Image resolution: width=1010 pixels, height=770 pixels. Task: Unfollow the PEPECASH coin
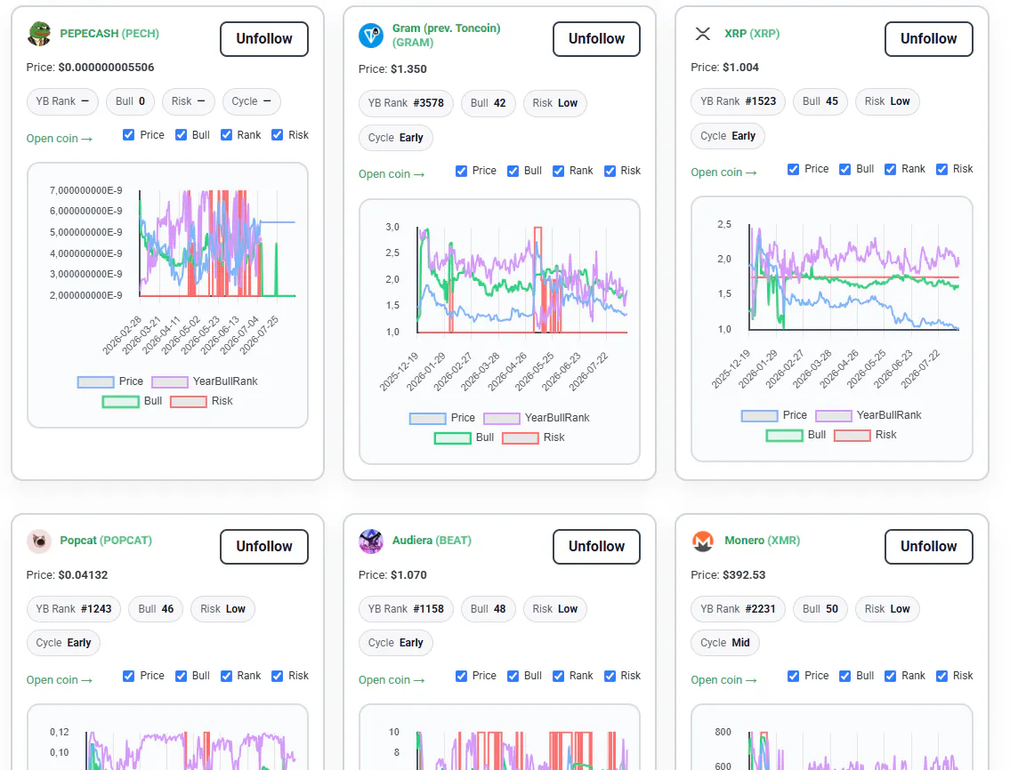coord(264,39)
